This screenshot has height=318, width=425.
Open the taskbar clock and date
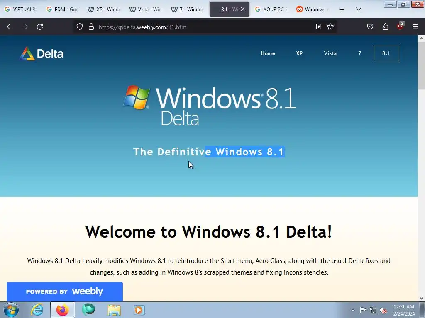point(403,310)
